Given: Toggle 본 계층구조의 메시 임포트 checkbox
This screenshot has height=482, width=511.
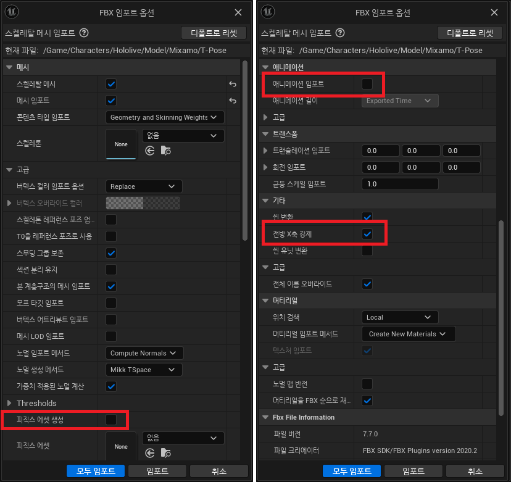Looking at the screenshot, I should (111, 286).
